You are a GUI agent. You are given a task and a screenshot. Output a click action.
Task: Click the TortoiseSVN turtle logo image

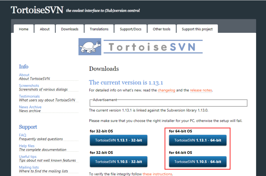click(x=90, y=46)
